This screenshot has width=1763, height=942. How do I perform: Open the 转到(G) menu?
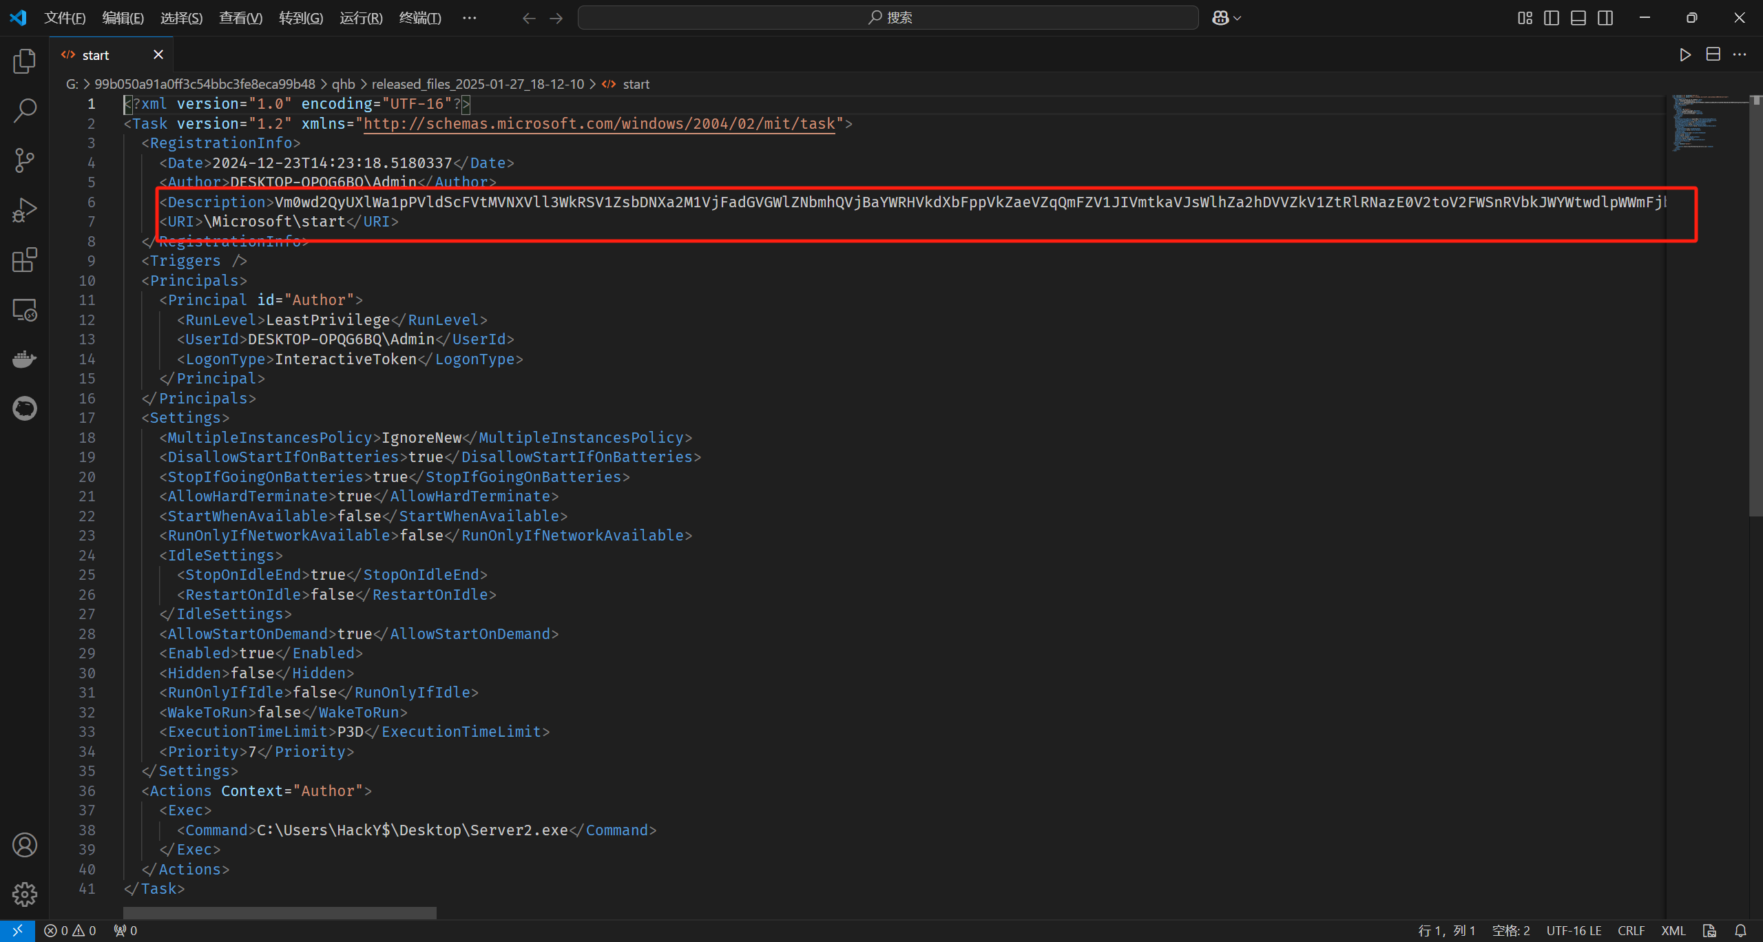tap(301, 18)
